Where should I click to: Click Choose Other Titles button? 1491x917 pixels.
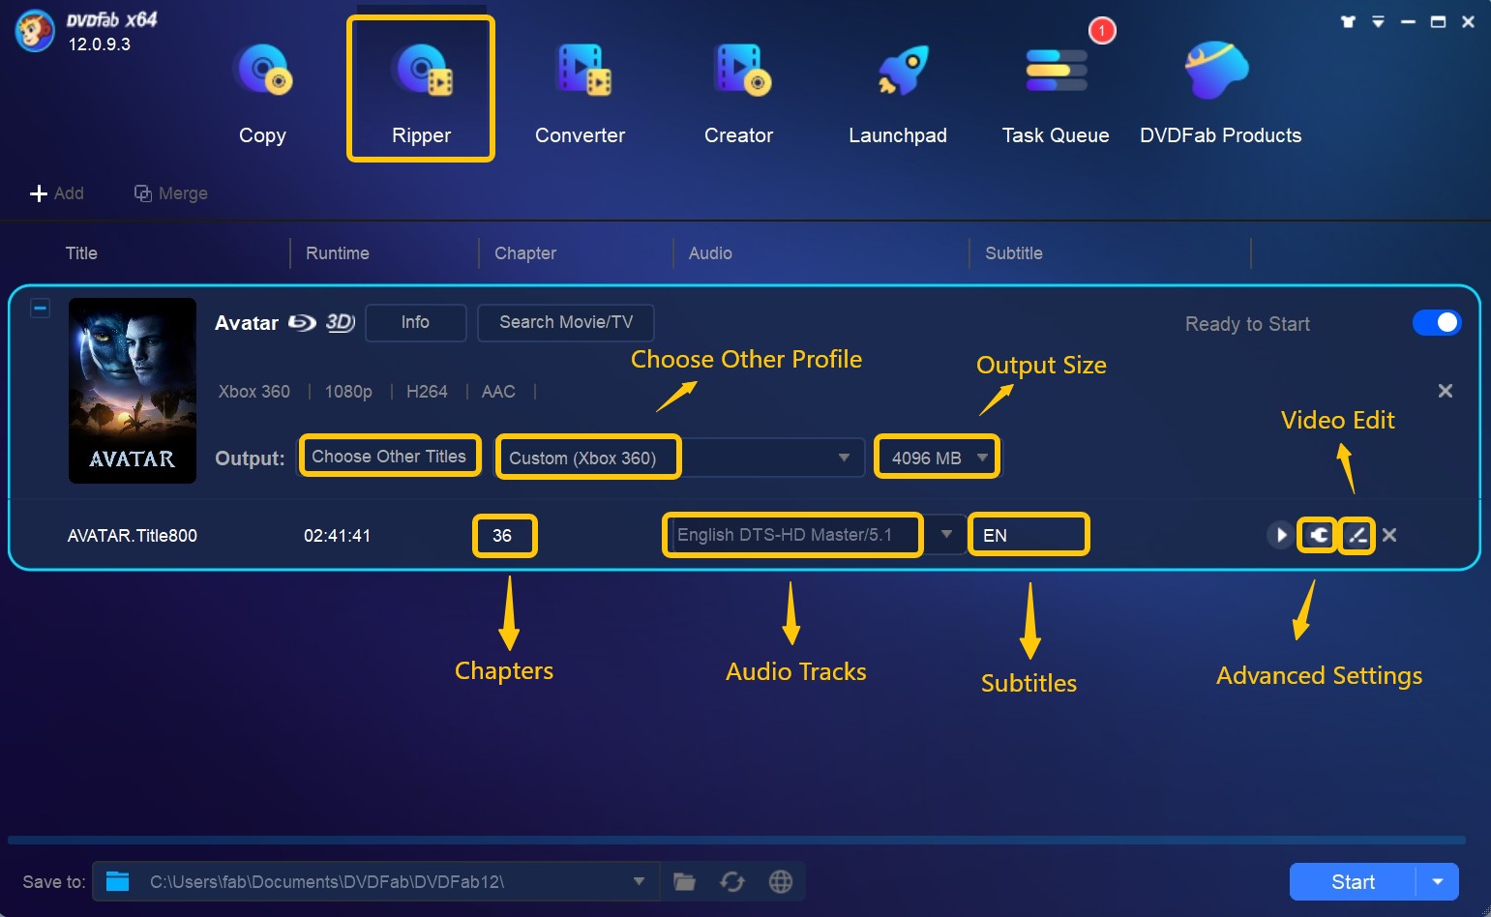[x=389, y=457]
